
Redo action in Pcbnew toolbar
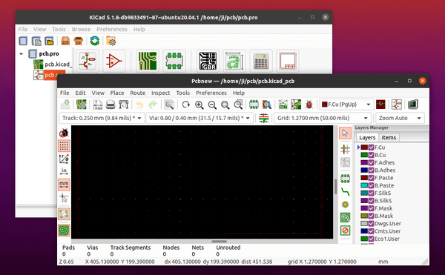point(153,105)
